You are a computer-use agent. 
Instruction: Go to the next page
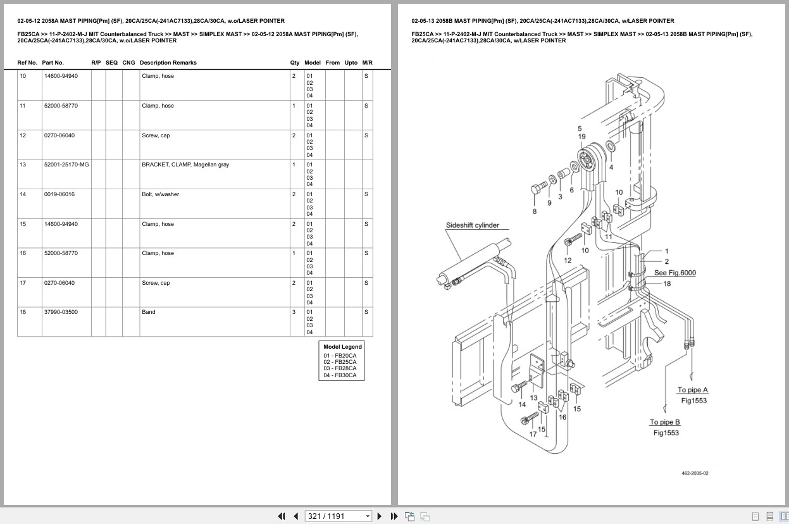pos(380,516)
